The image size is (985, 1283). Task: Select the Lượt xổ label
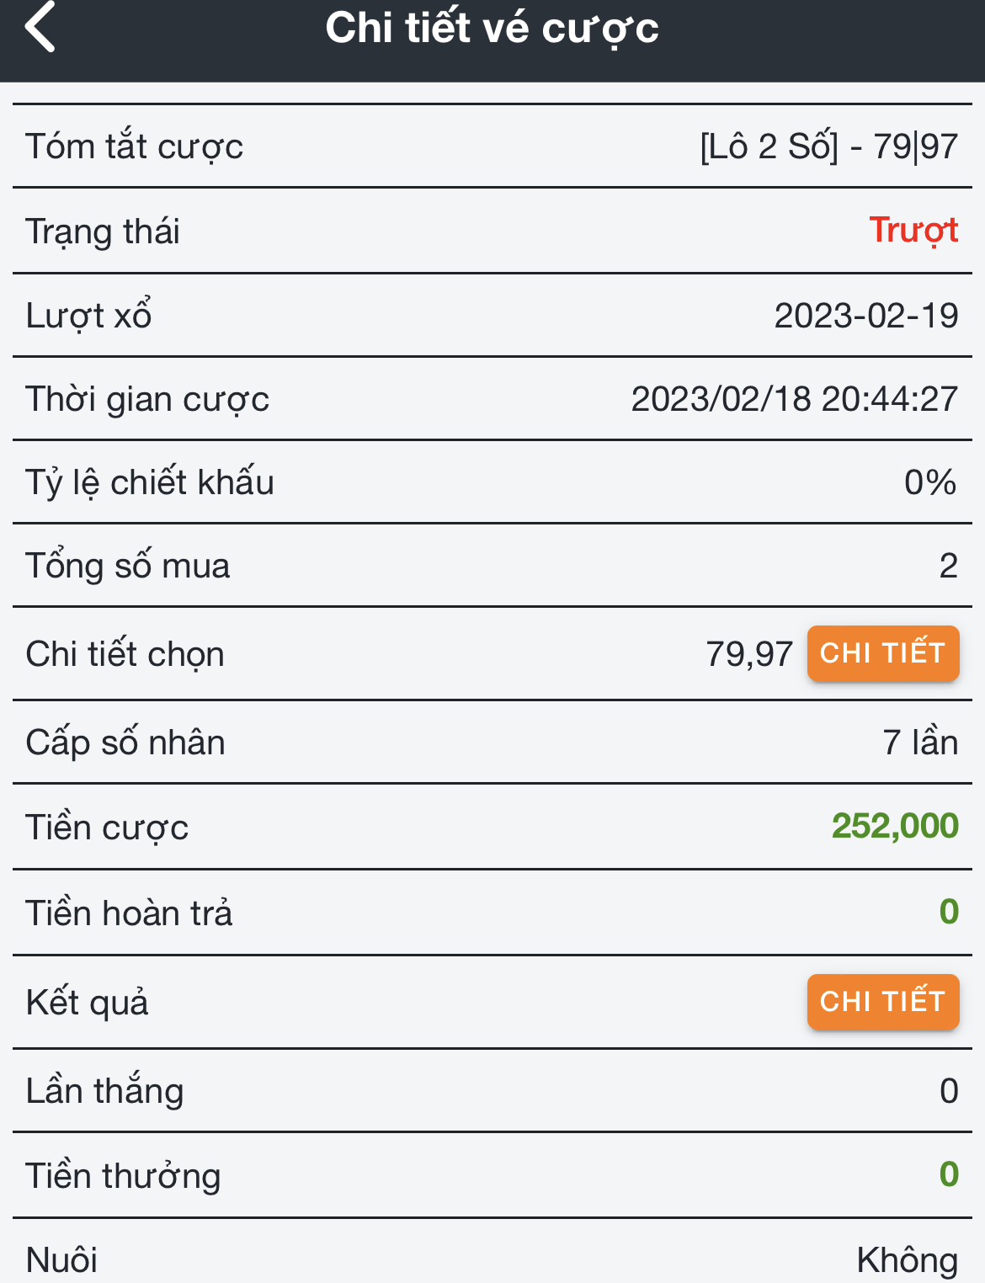88,316
